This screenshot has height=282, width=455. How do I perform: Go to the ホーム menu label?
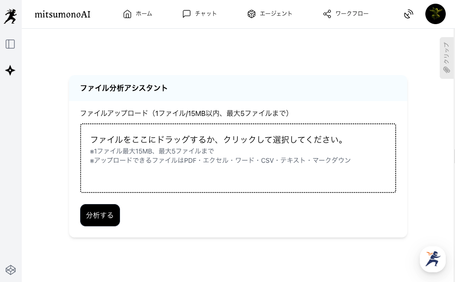pyautogui.click(x=144, y=14)
